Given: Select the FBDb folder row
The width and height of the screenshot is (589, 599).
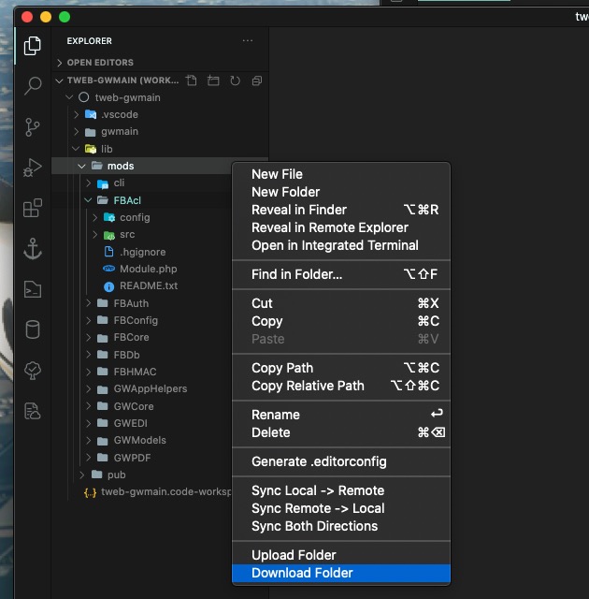Looking at the screenshot, I should [x=142, y=355].
